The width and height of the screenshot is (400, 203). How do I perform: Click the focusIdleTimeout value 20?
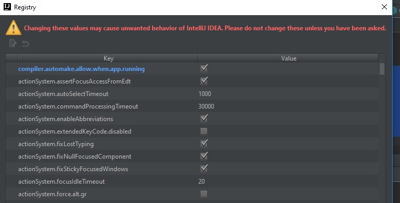[x=202, y=182]
